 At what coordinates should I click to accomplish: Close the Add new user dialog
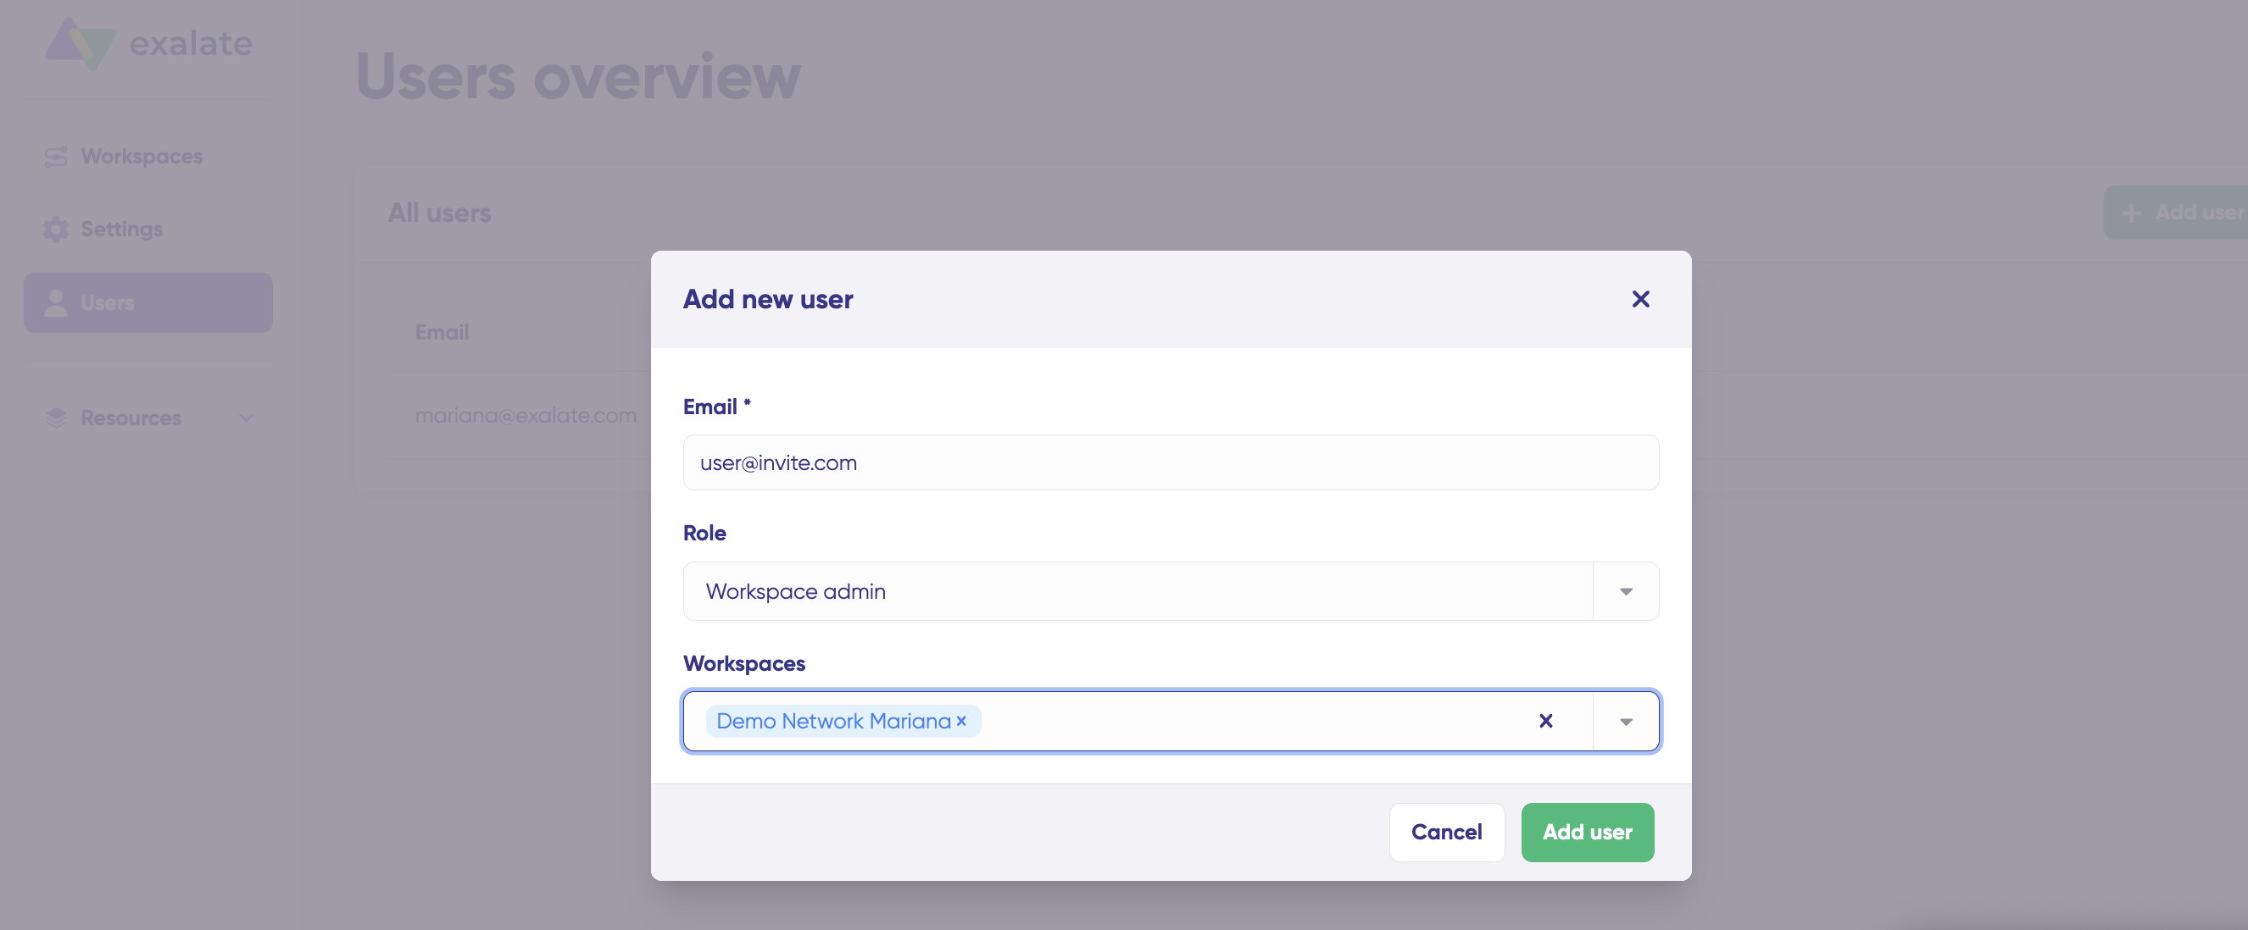[x=1639, y=299]
